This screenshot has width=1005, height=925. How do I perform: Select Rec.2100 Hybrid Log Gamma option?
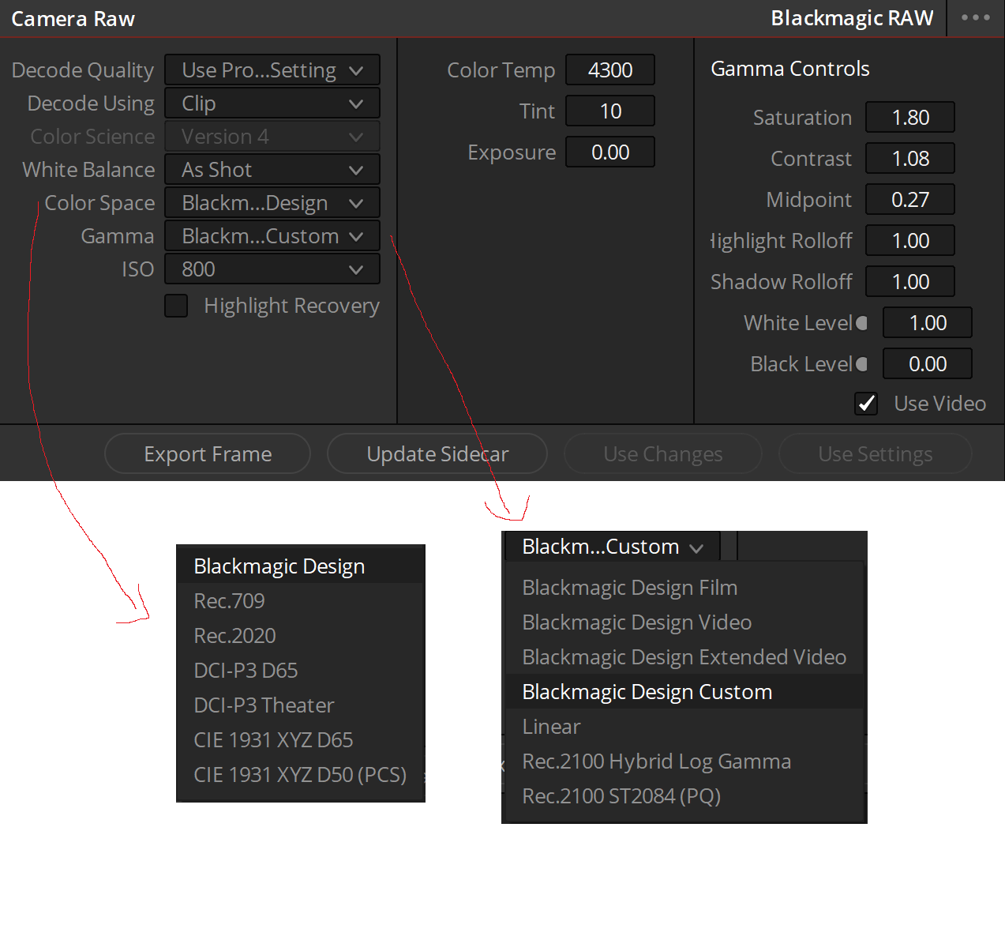[684, 761]
